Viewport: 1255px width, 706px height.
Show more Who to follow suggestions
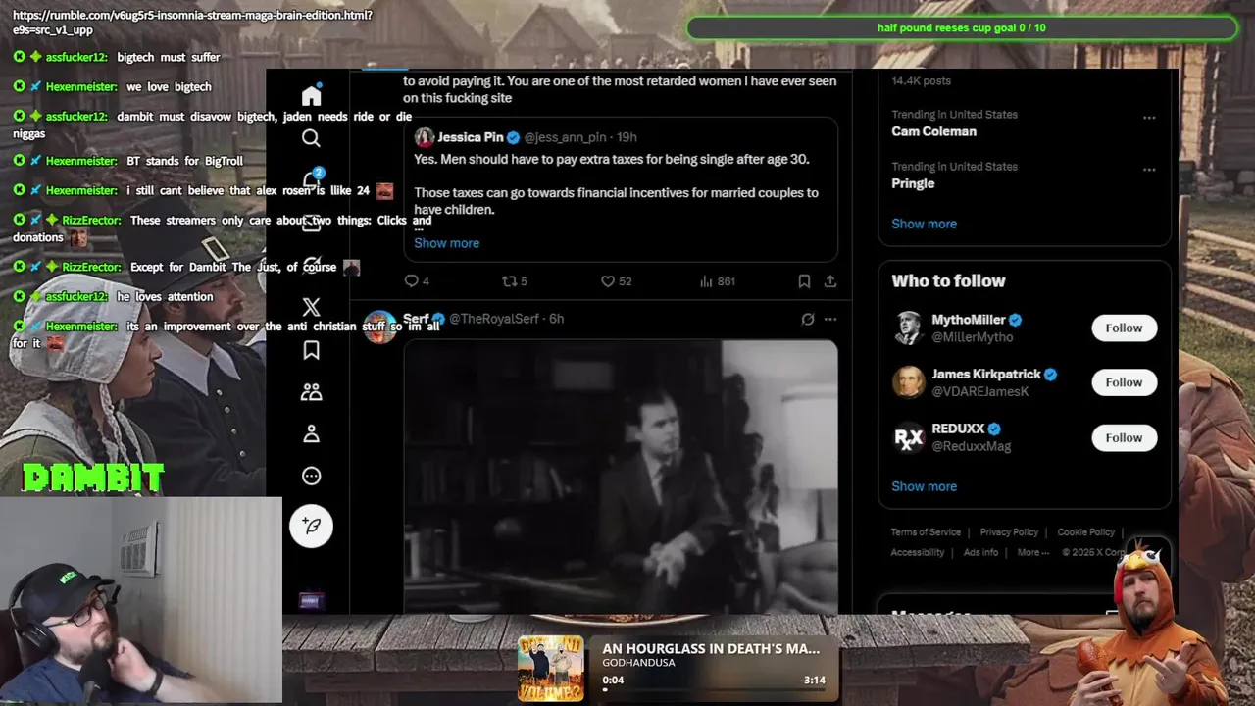[x=924, y=486]
